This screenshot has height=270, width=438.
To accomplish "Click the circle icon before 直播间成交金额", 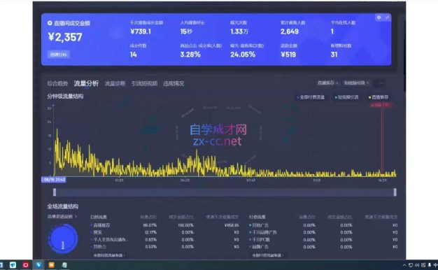I will (x=50, y=23).
